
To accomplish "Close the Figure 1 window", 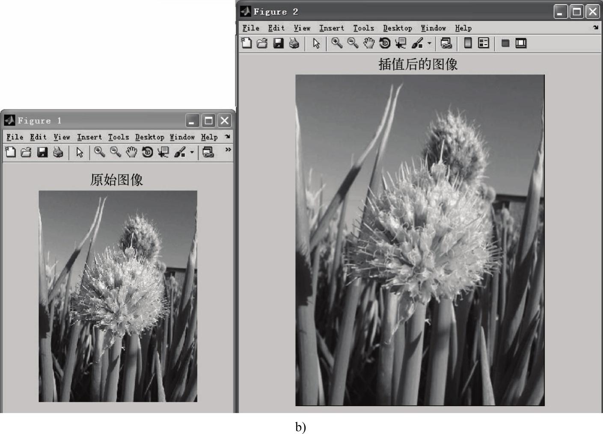I will (x=224, y=121).
